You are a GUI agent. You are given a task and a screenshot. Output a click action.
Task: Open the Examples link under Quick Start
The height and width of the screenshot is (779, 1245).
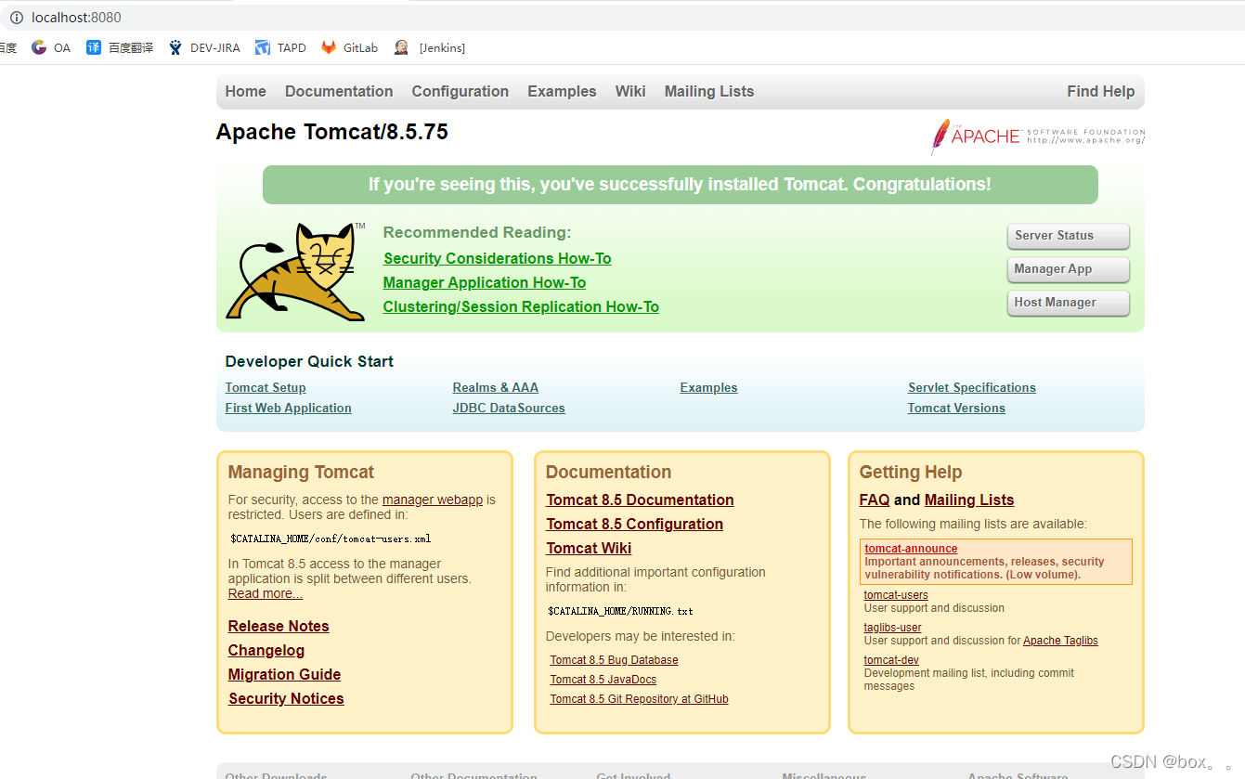coord(708,388)
